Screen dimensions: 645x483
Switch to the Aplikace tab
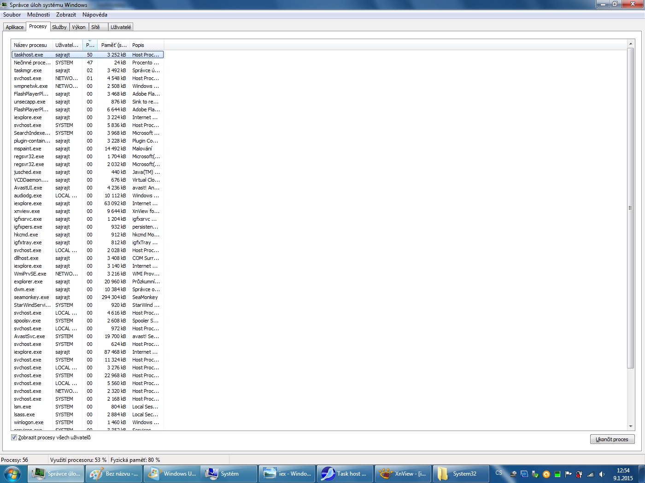tap(15, 27)
